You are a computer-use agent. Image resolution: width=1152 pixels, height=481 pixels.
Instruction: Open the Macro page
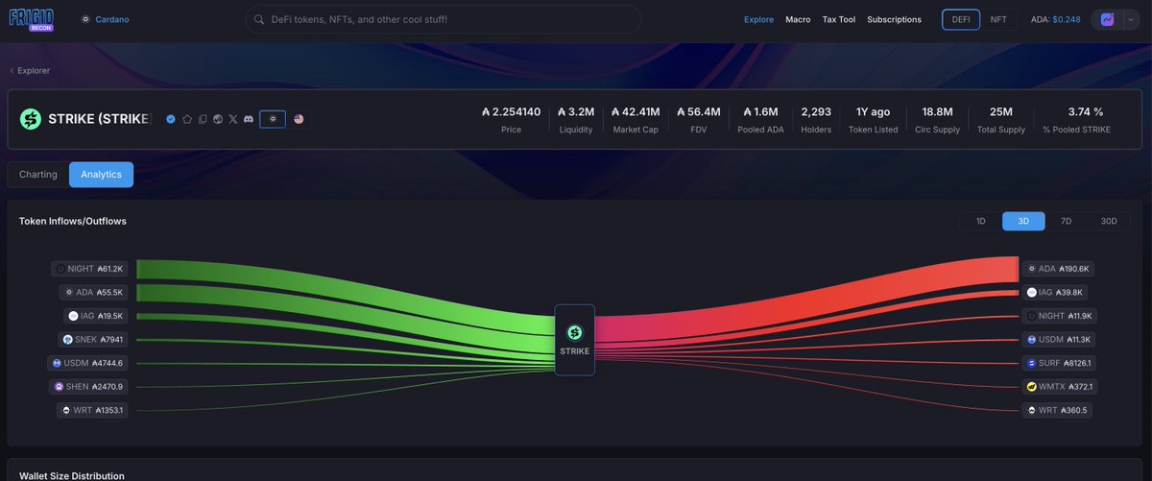tap(798, 19)
